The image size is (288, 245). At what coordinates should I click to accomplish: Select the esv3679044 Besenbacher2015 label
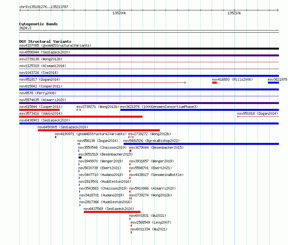click(156, 147)
